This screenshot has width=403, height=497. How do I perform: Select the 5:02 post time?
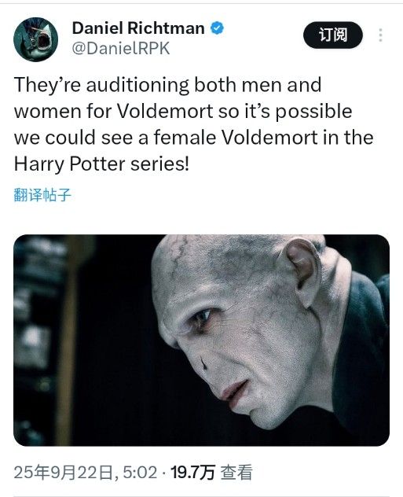coord(140,473)
